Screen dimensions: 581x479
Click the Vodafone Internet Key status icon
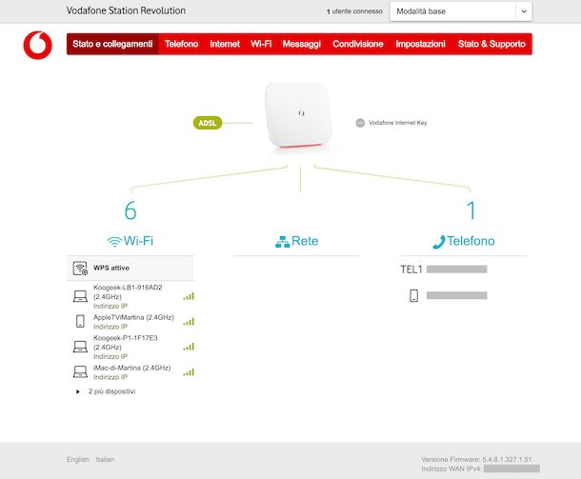pos(360,123)
